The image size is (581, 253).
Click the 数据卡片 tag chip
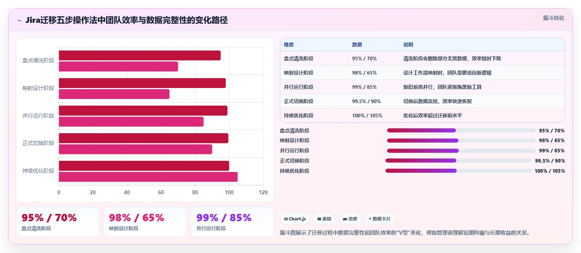pyautogui.click(x=380, y=219)
